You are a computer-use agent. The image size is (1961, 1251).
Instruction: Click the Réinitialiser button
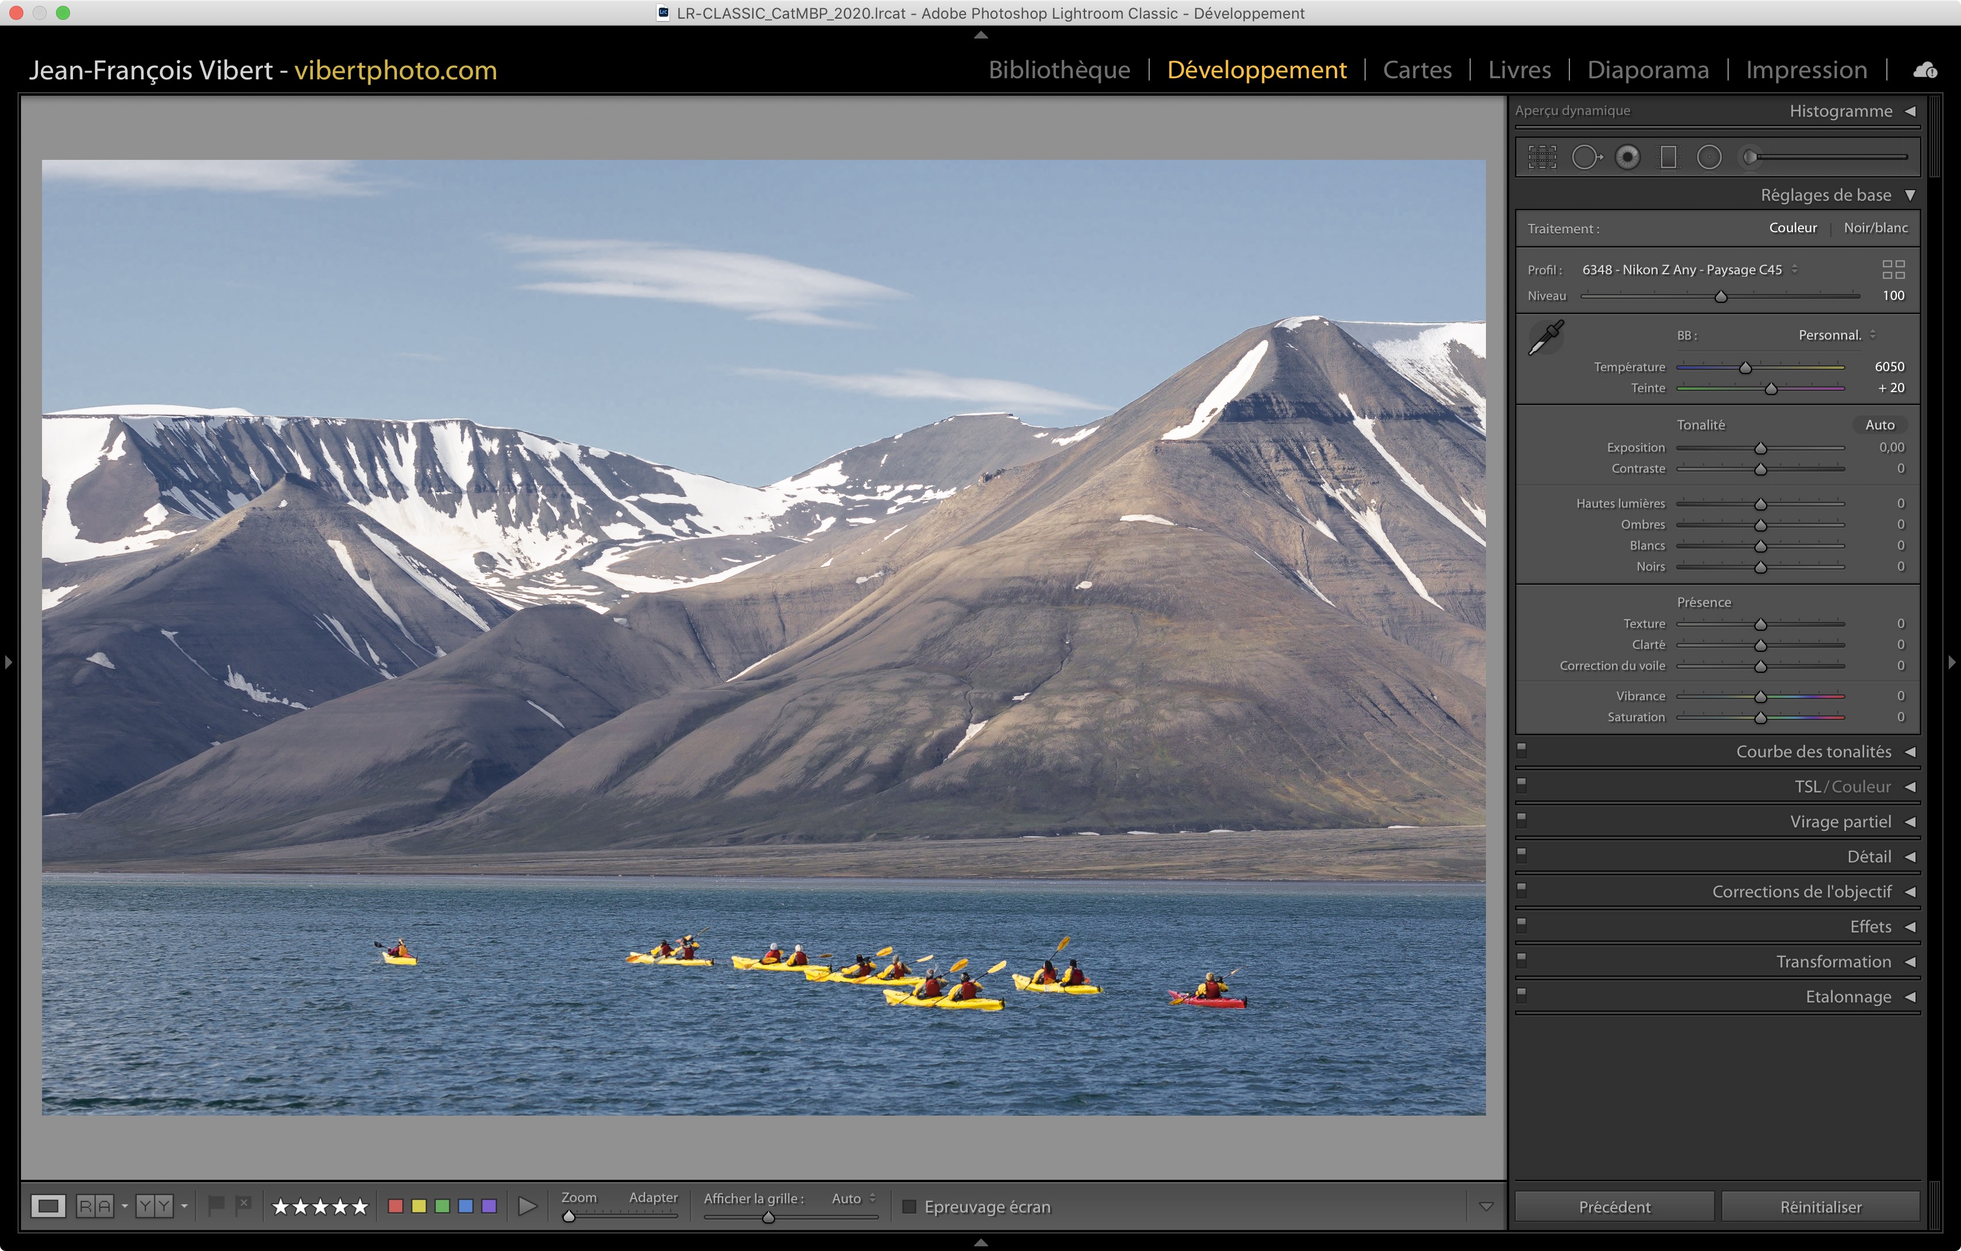[1820, 1206]
